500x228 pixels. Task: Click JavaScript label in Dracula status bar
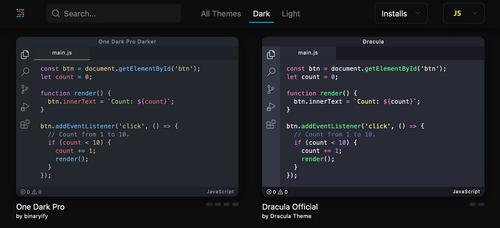[466, 192]
